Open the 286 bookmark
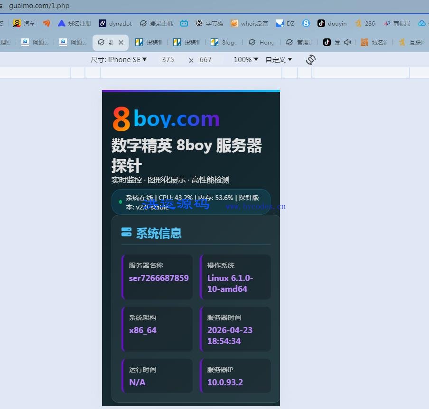The height and width of the screenshot is (409, 429). pos(365,24)
